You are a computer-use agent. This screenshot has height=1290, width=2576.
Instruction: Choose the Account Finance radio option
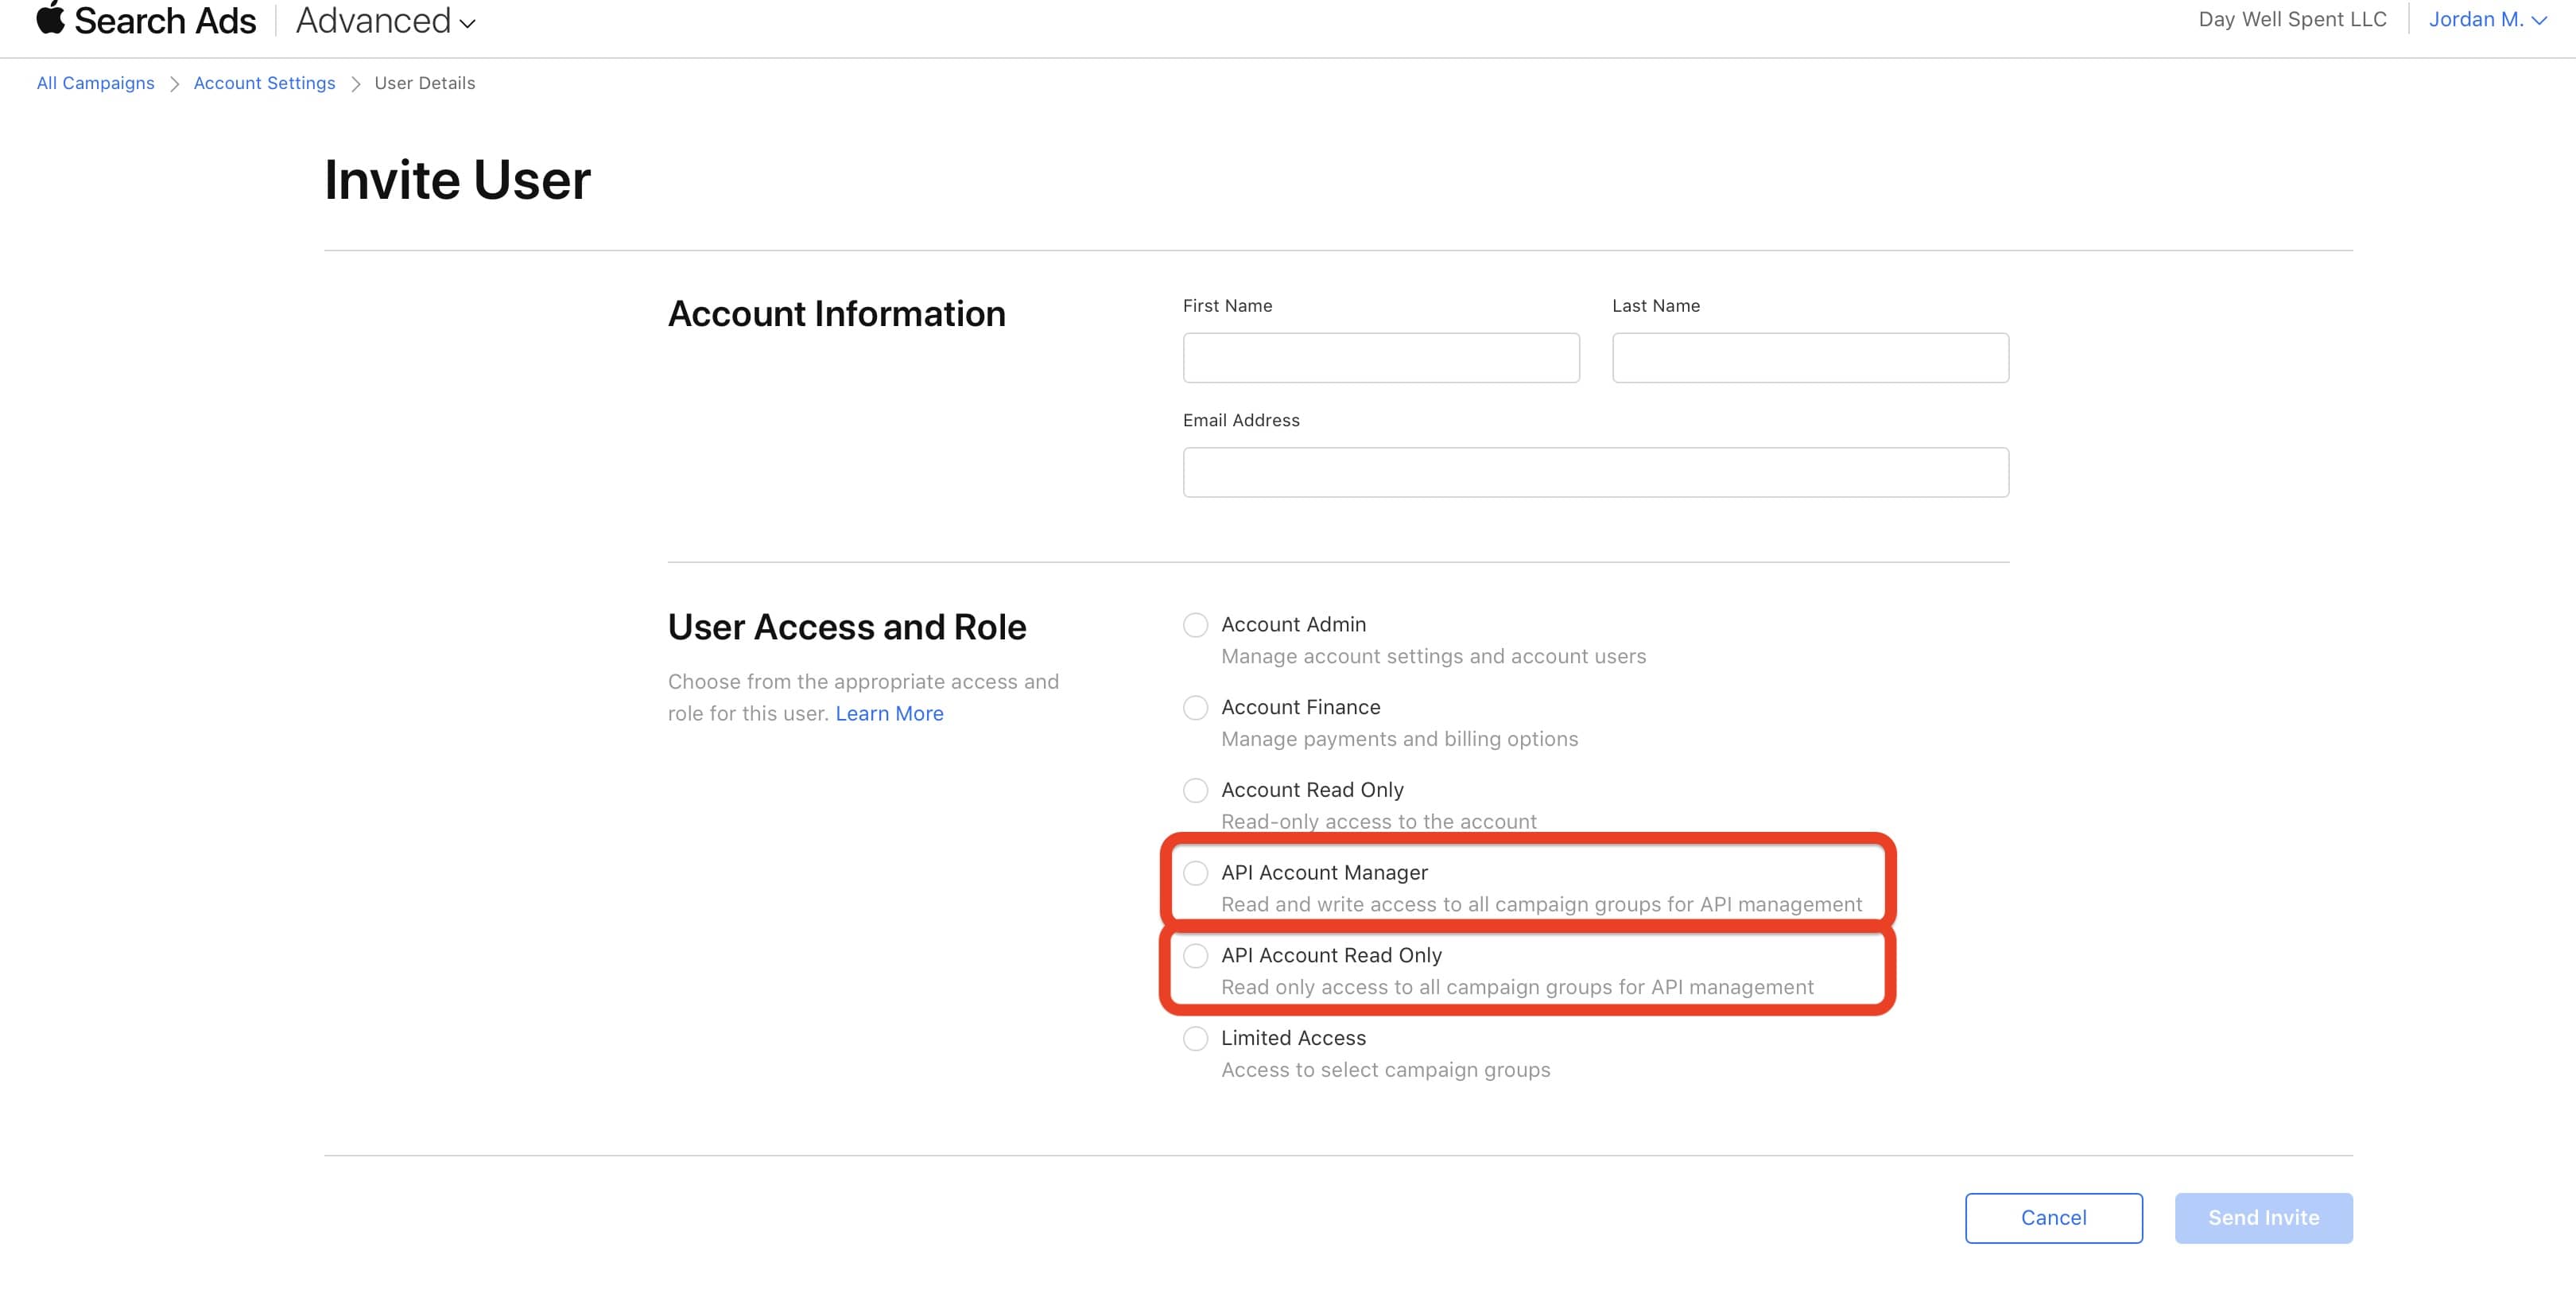point(1195,708)
